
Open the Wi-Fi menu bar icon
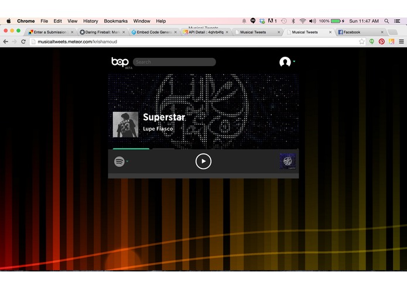click(302, 21)
